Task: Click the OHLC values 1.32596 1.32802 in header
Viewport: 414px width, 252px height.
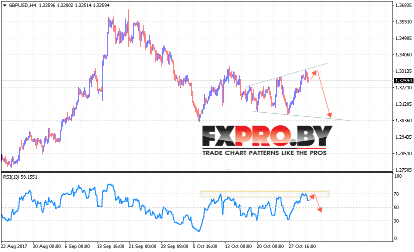Action: (x=56, y=5)
